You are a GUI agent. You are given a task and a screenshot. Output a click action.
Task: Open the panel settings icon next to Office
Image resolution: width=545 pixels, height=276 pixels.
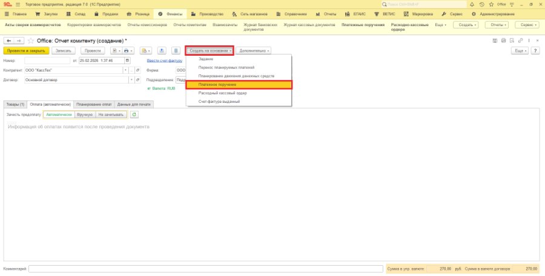pos(512,4)
